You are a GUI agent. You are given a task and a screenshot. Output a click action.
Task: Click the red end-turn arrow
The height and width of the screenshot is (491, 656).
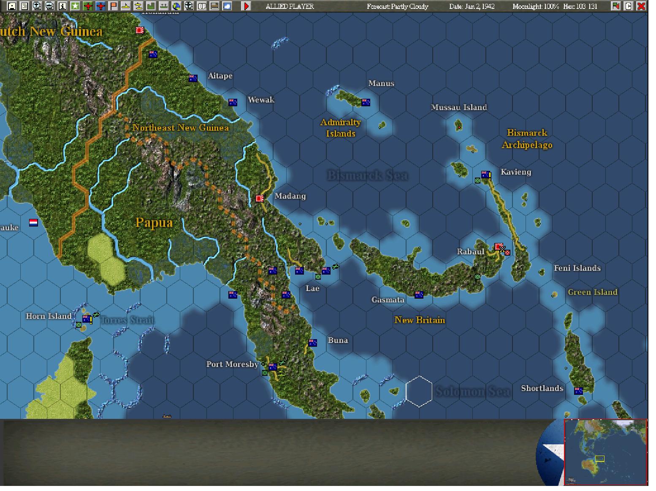click(x=246, y=6)
